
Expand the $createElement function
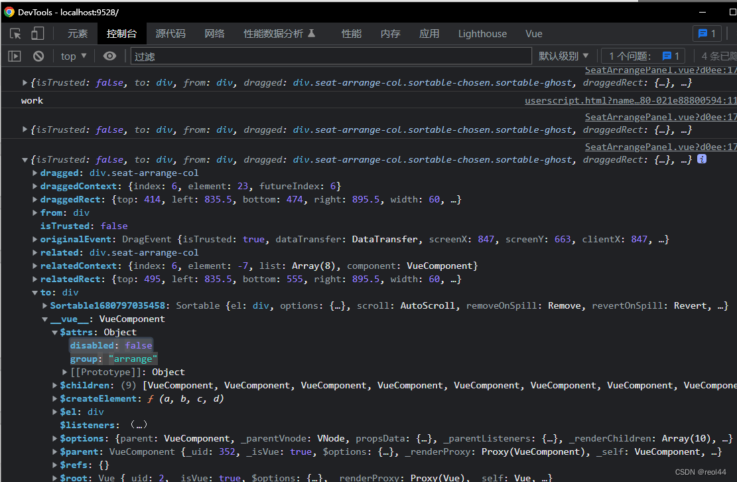pos(54,399)
